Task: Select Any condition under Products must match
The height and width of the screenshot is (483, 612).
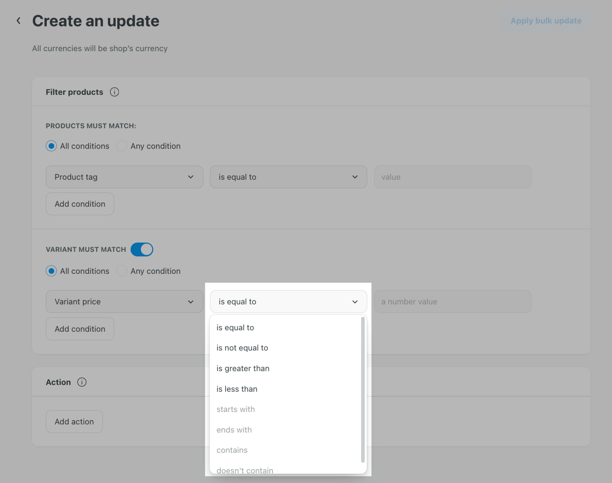Action: [x=122, y=146]
